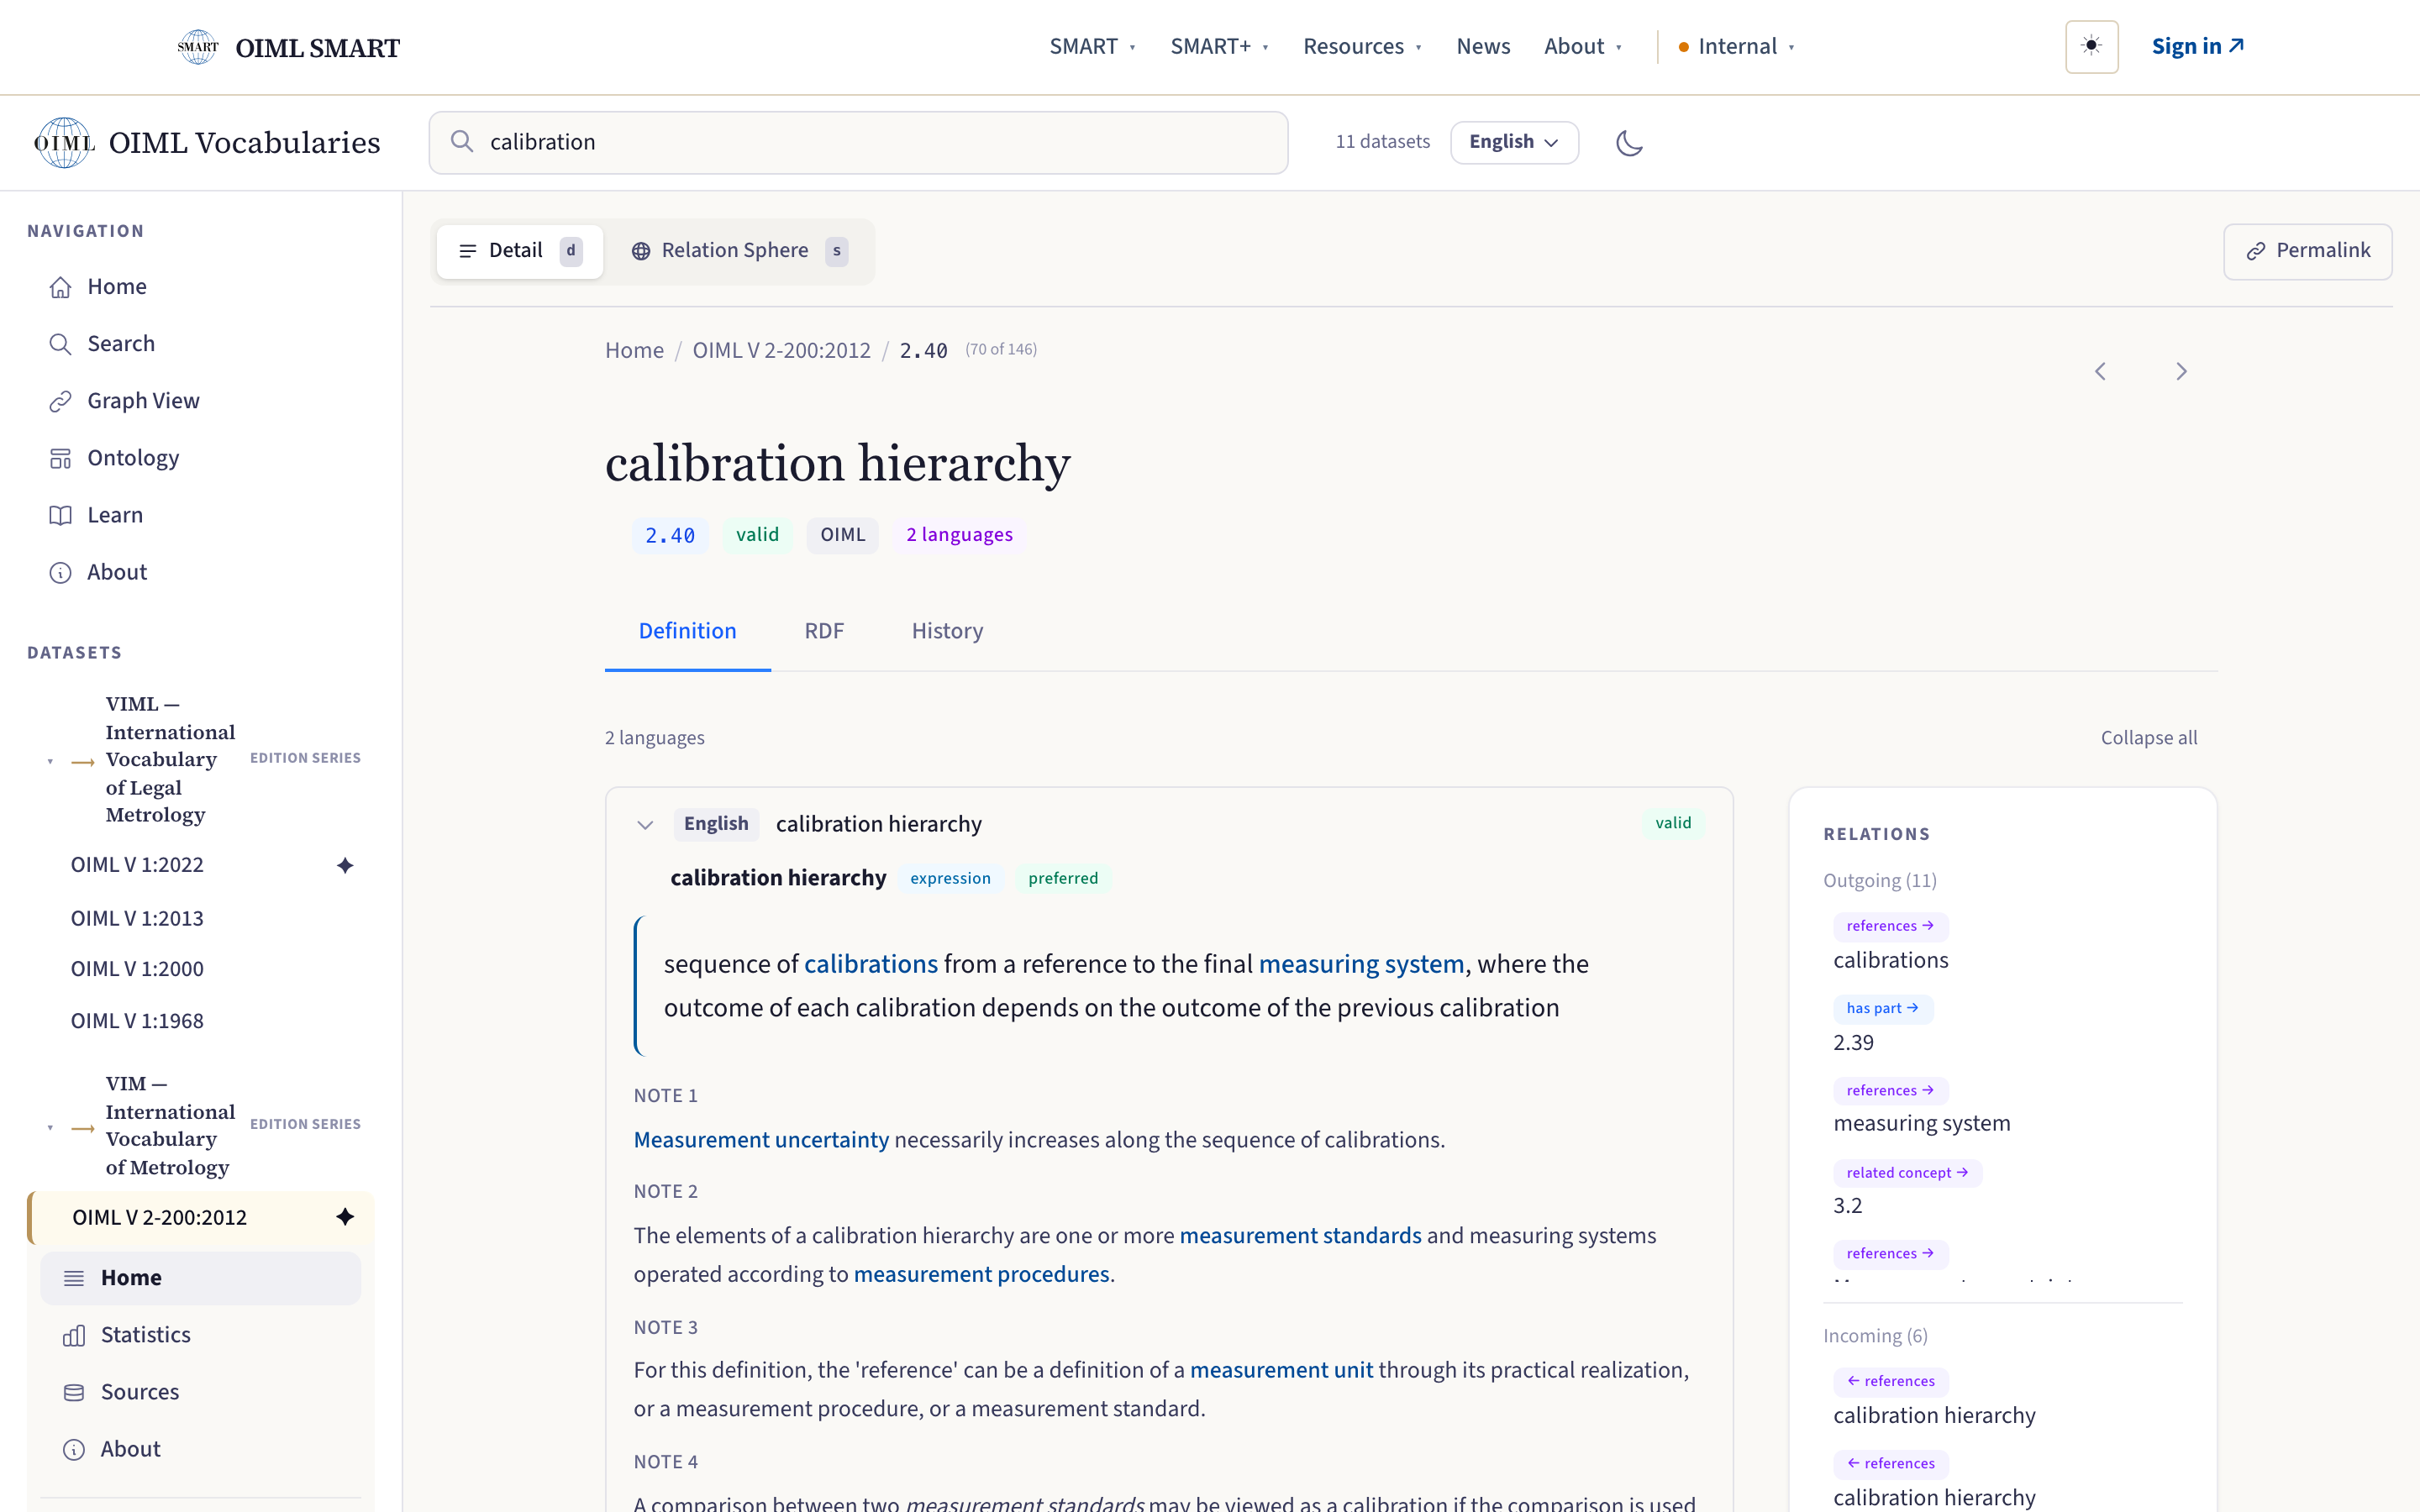This screenshot has height=1512, width=2420.
Task: Open Home in the navigation sidebar
Action: click(200, 287)
